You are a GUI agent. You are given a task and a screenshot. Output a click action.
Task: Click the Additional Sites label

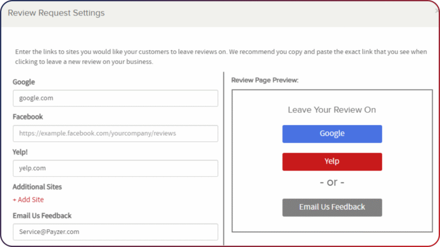pyautogui.click(x=37, y=187)
